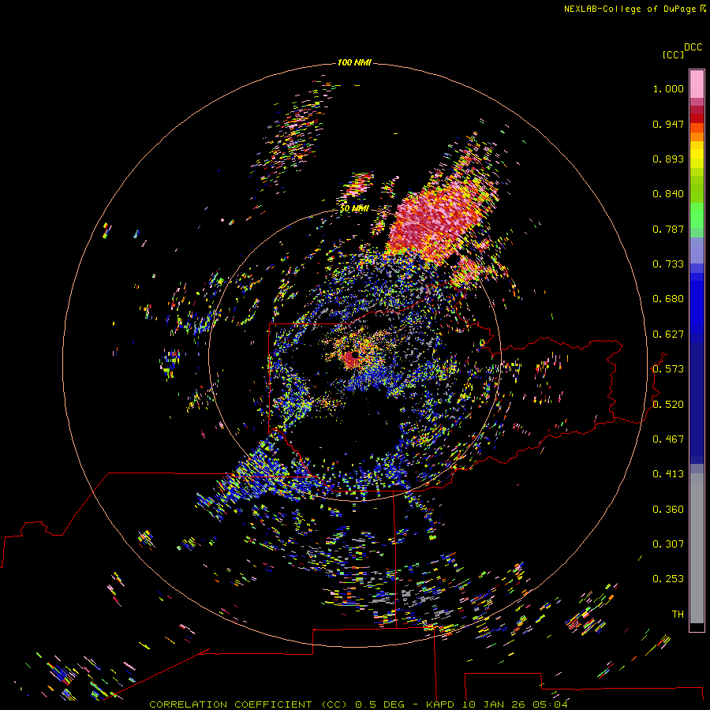Click the radar site center dot
The width and height of the screenshot is (710, 710).
(x=354, y=355)
